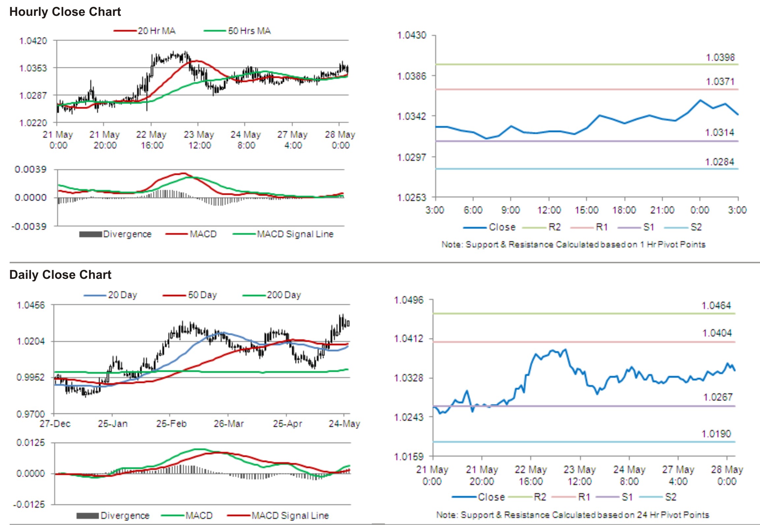
Task: Select 'Divergence' legend label under daily MACD chart
Action: [x=125, y=515]
